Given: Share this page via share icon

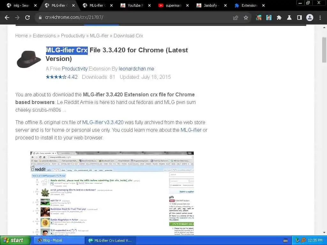Looking at the screenshot, I should tap(235, 18).
